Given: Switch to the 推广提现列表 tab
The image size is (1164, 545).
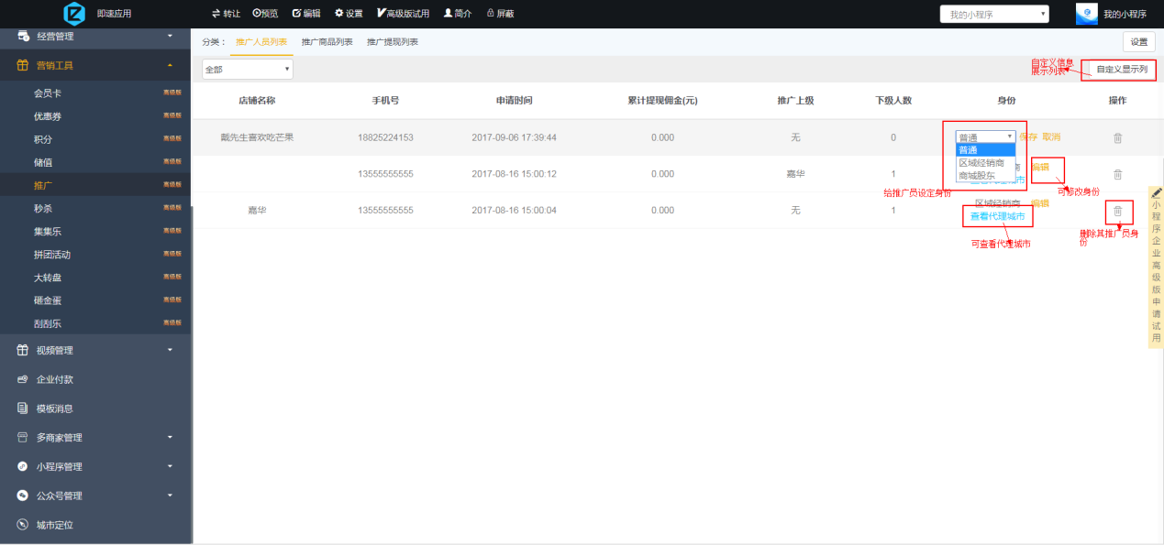Looking at the screenshot, I should pyautogui.click(x=393, y=42).
